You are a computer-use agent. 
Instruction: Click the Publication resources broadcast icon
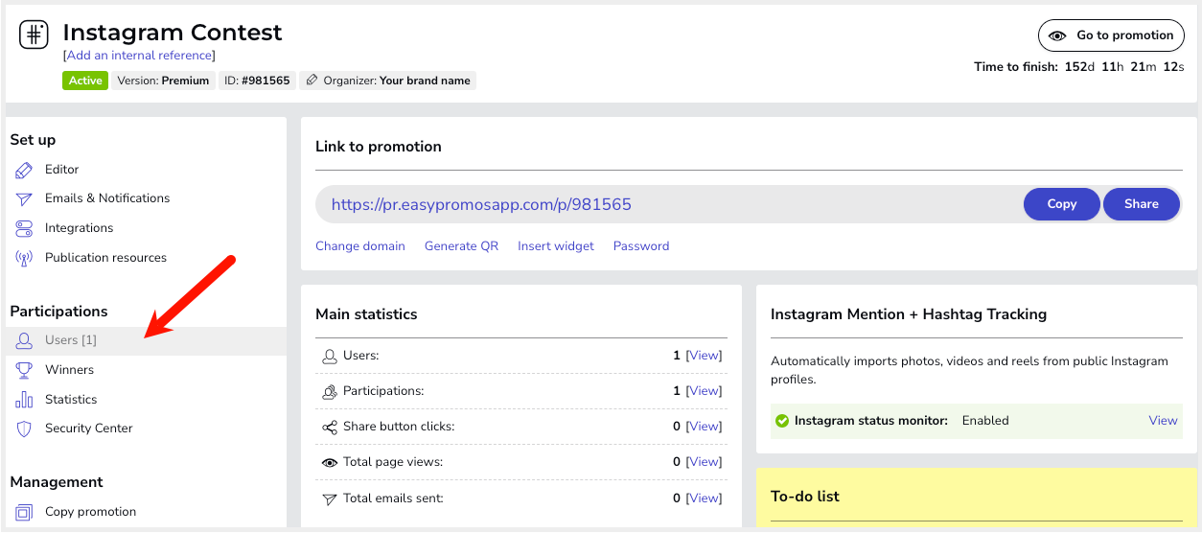(x=24, y=258)
